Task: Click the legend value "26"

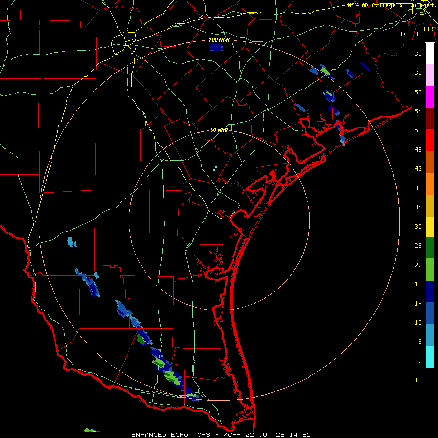Action: 418,246
